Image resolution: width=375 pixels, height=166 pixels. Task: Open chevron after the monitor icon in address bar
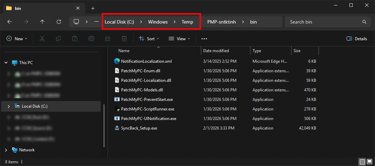pos(87,22)
